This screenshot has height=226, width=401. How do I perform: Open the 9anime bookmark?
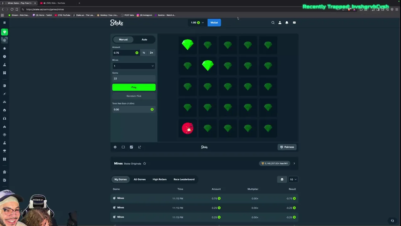[x=165, y=15]
